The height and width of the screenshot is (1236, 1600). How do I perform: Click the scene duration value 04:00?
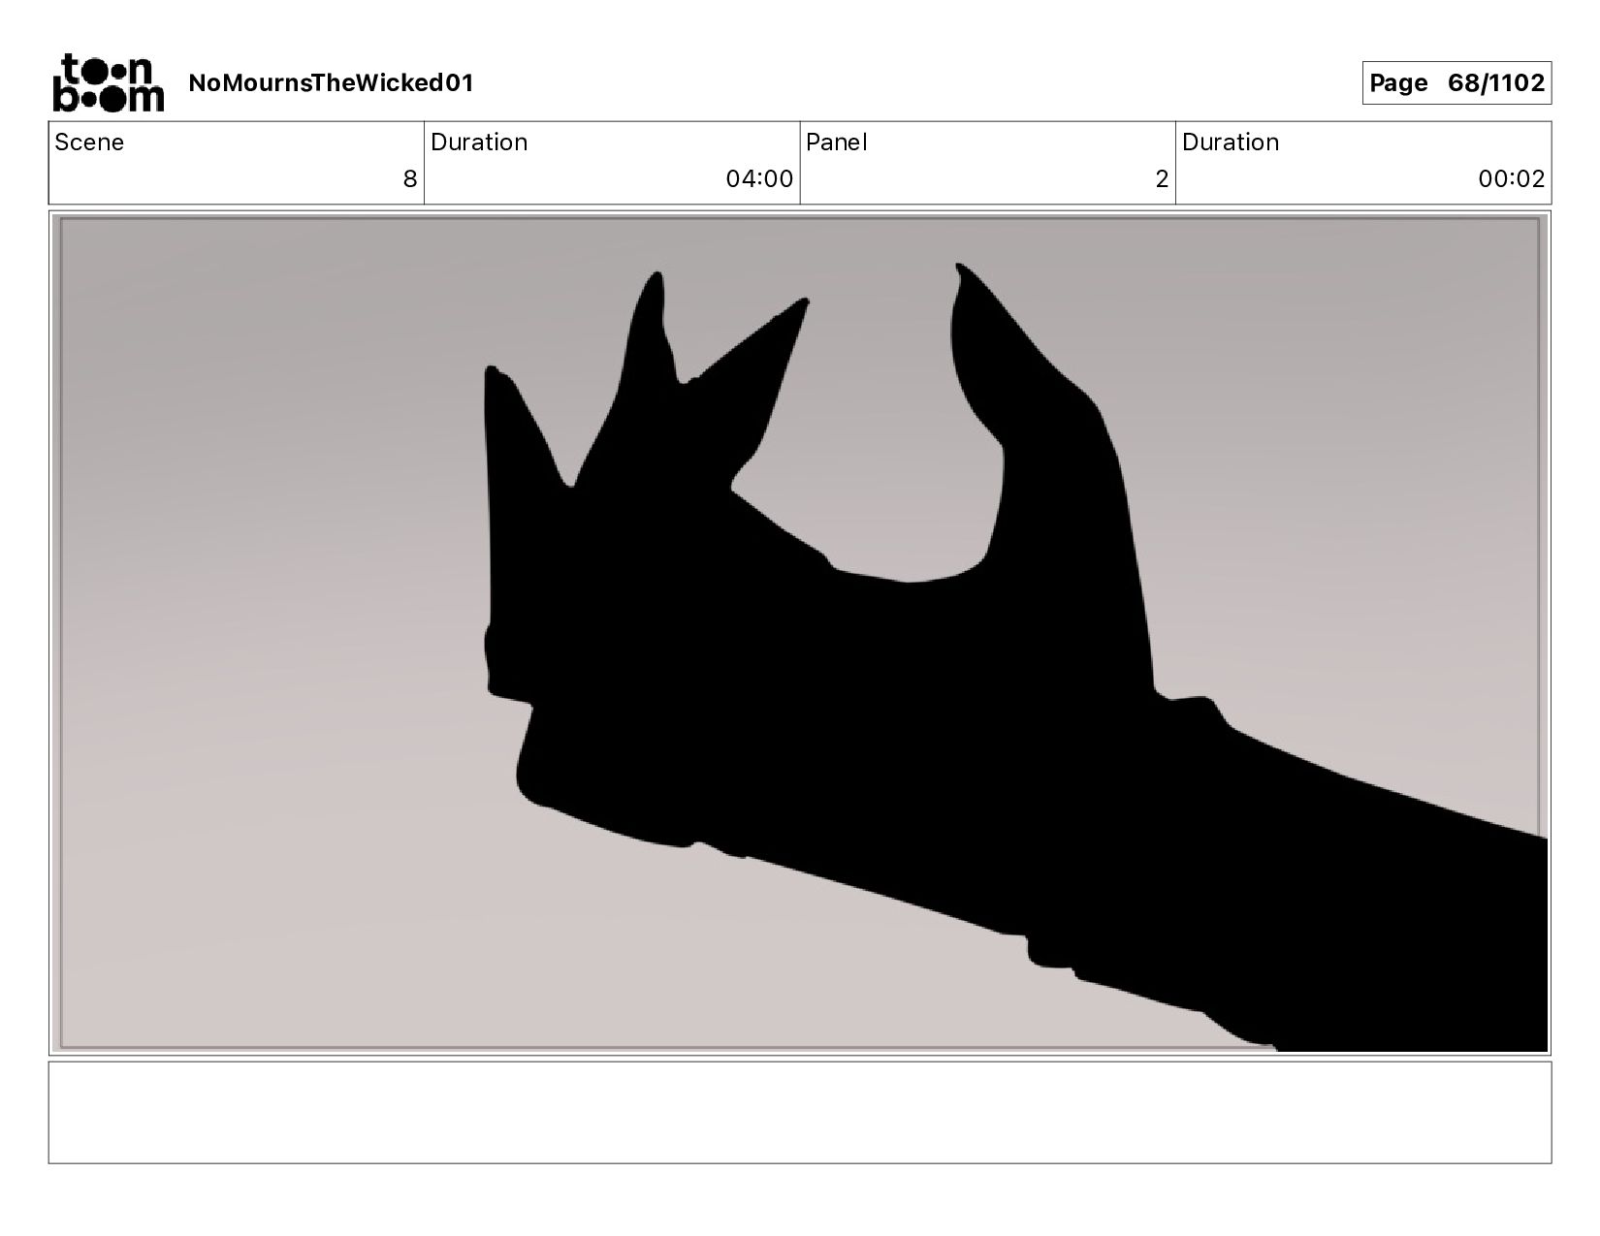pos(759,179)
